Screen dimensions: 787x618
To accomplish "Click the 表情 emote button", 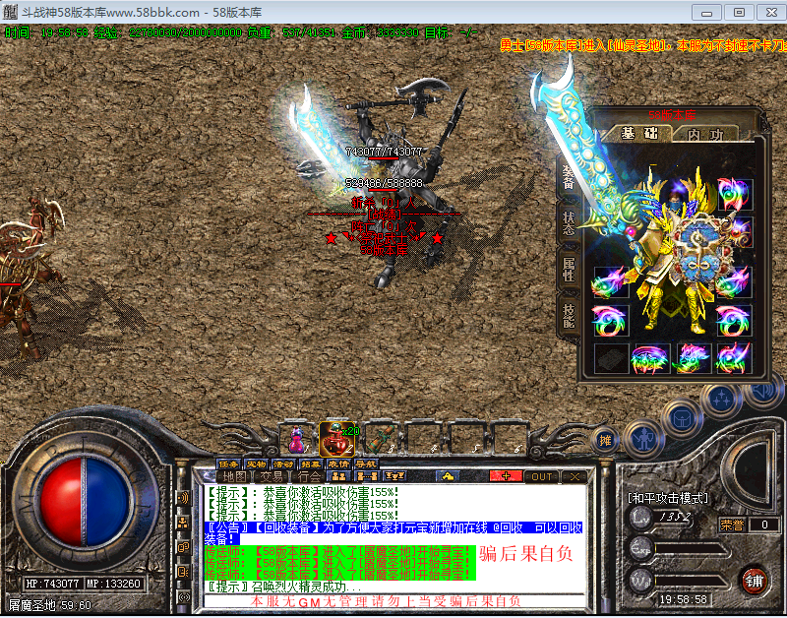I will point(338,464).
